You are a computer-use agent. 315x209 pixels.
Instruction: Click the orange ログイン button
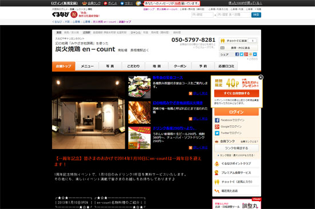click(x=237, y=112)
